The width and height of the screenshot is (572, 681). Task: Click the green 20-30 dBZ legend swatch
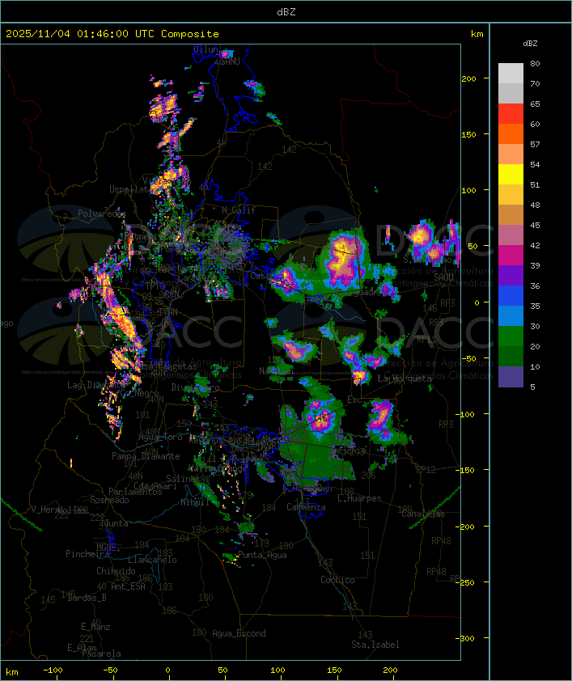click(x=511, y=336)
